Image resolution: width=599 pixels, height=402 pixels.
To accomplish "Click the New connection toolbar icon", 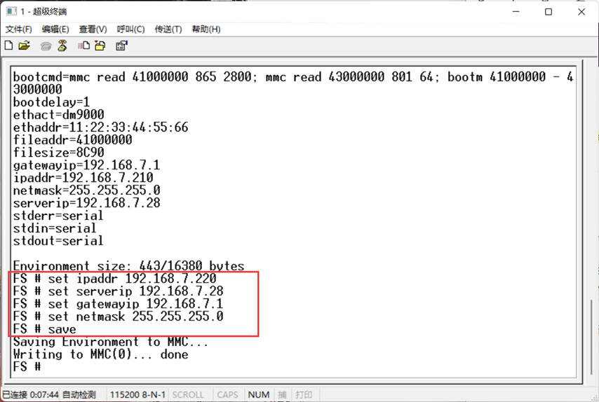I will [x=8, y=46].
